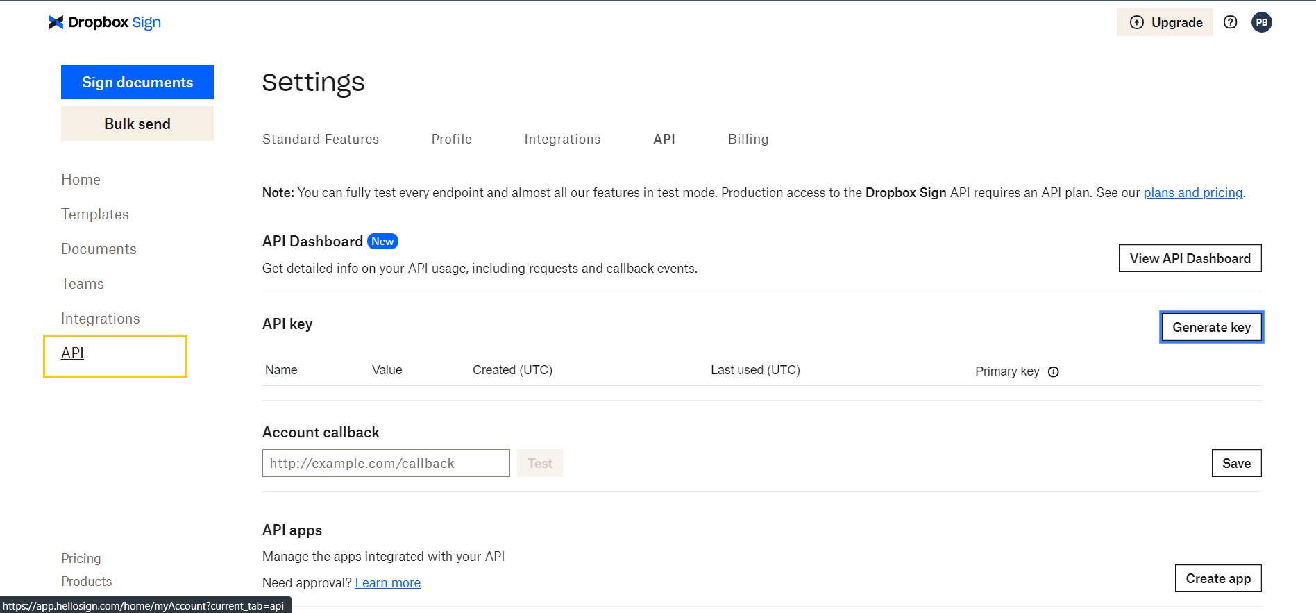Click the Dropbox Sign logo
This screenshot has width=1316, height=613.
(105, 22)
